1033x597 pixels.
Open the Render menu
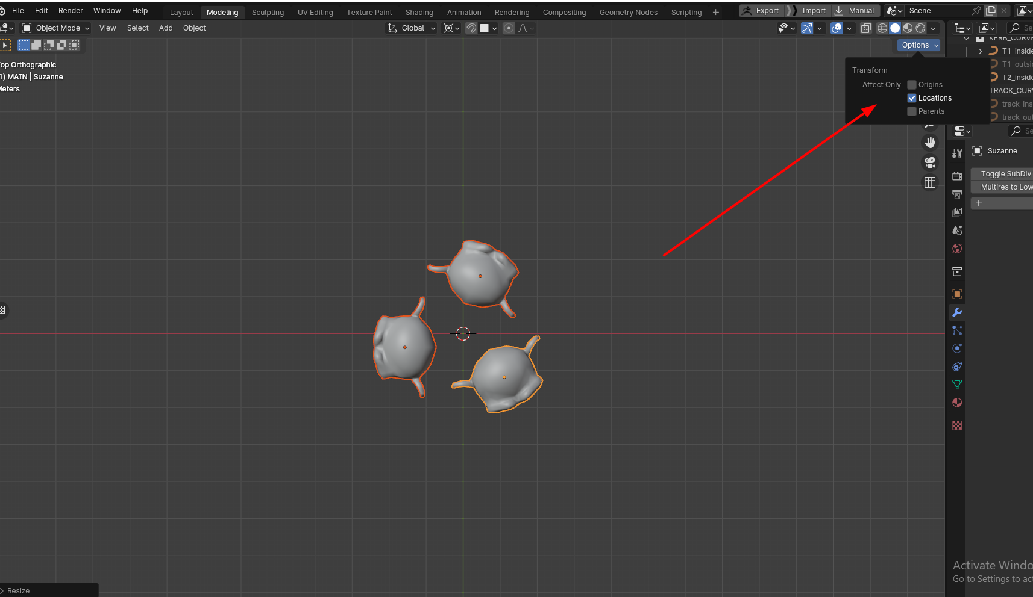pyautogui.click(x=71, y=11)
